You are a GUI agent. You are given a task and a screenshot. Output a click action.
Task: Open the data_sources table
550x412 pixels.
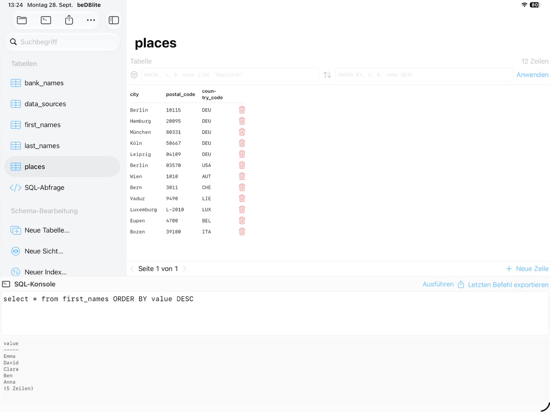coord(62,104)
